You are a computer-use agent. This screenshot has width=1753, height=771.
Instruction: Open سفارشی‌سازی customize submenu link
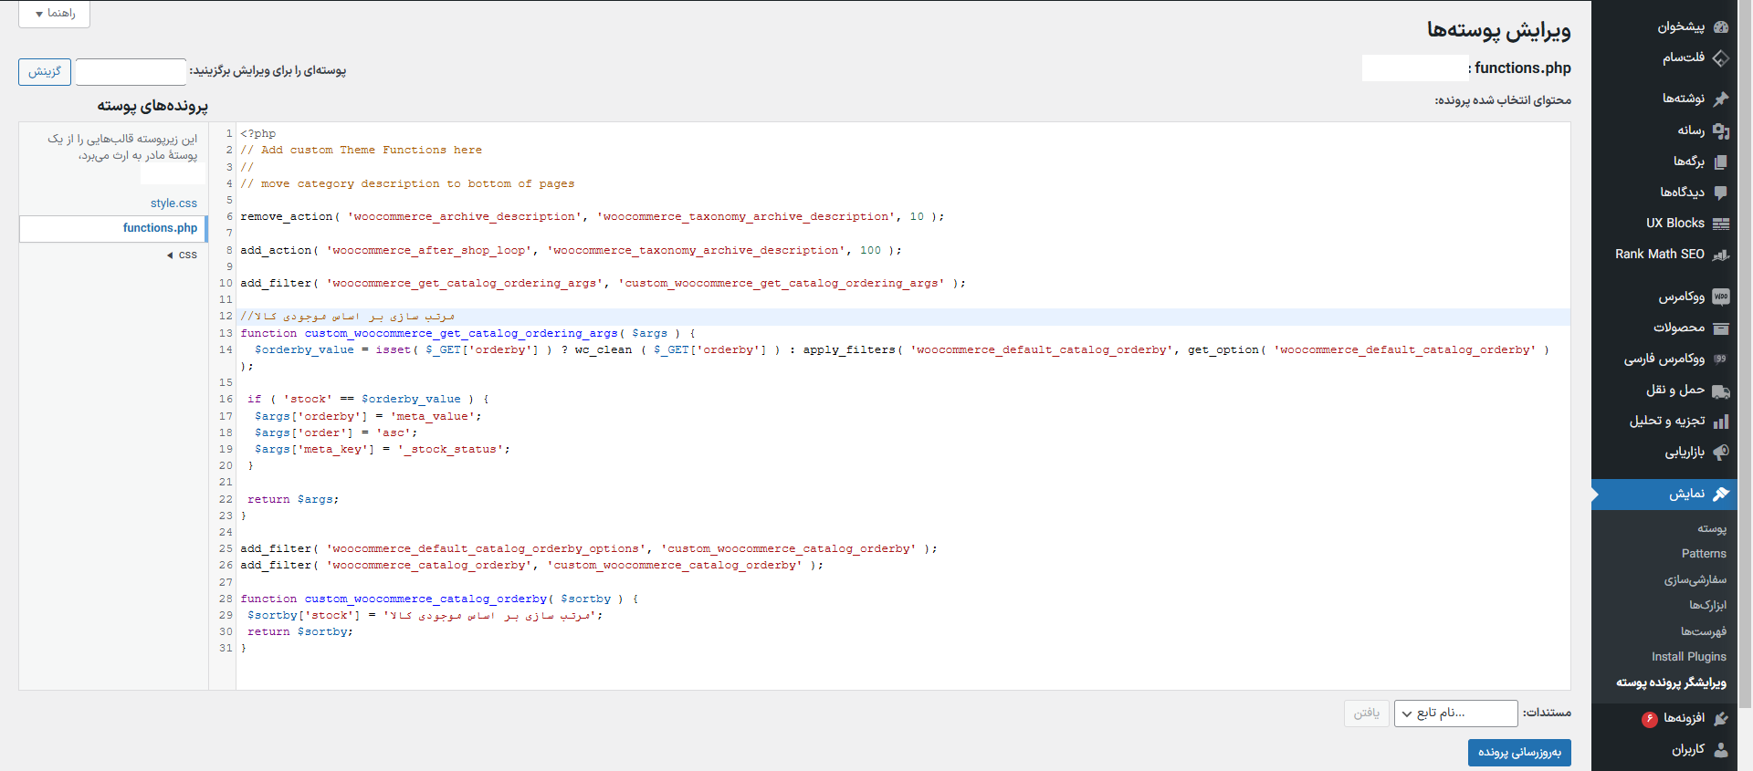[1695, 579]
